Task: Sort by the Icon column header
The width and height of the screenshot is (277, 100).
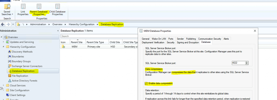Action: [65, 42]
